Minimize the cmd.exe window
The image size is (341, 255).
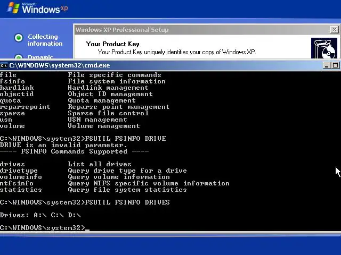(327, 65)
